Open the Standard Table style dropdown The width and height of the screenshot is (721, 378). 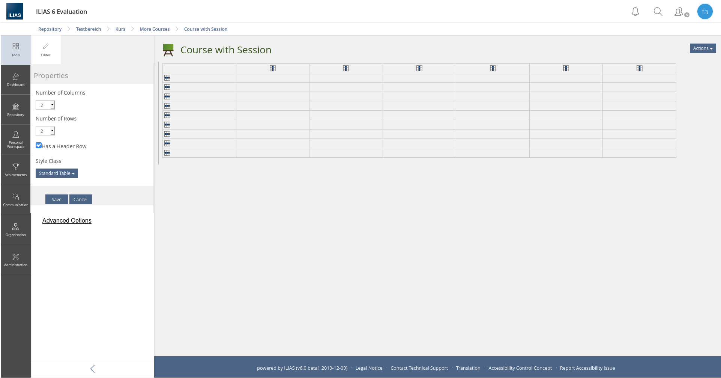[57, 173]
